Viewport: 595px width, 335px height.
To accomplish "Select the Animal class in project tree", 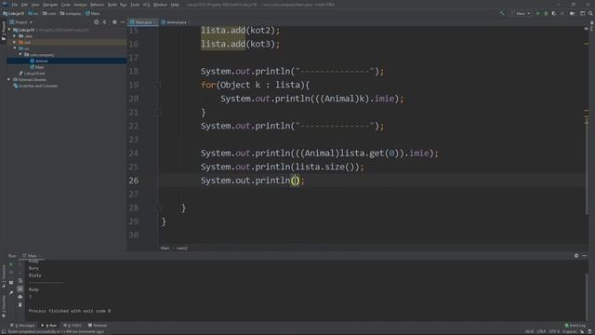I will pyautogui.click(x=39, y=60).
